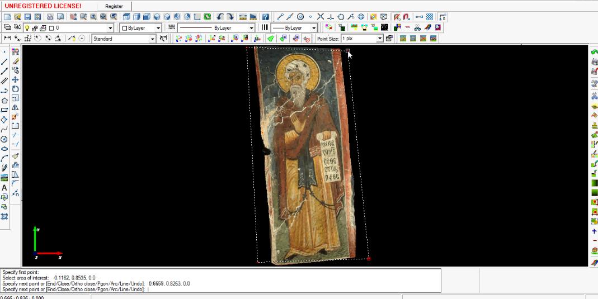This screenshot has width=598, height=299.
Task: Click the point display settings icon
Action: tap(389, 38)
